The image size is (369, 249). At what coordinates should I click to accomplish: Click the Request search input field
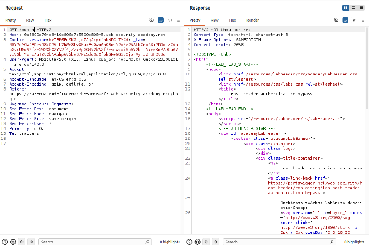click(95, 242)
